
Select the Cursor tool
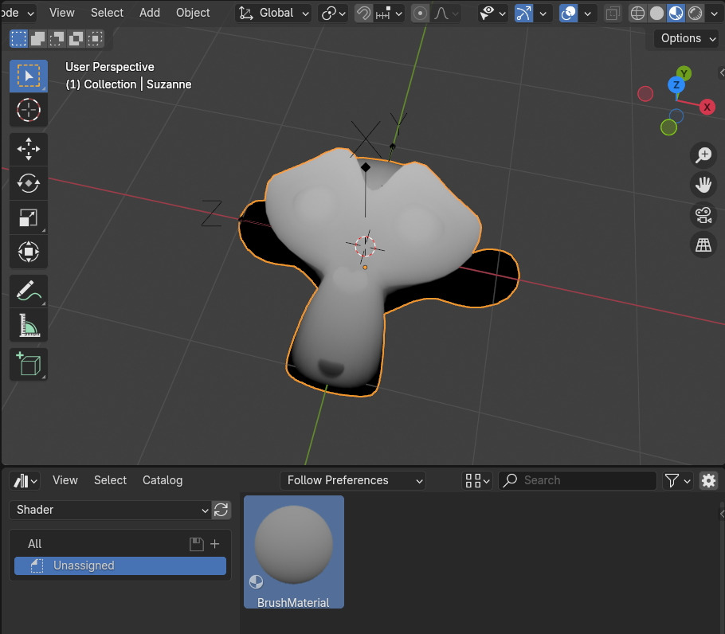29,110
